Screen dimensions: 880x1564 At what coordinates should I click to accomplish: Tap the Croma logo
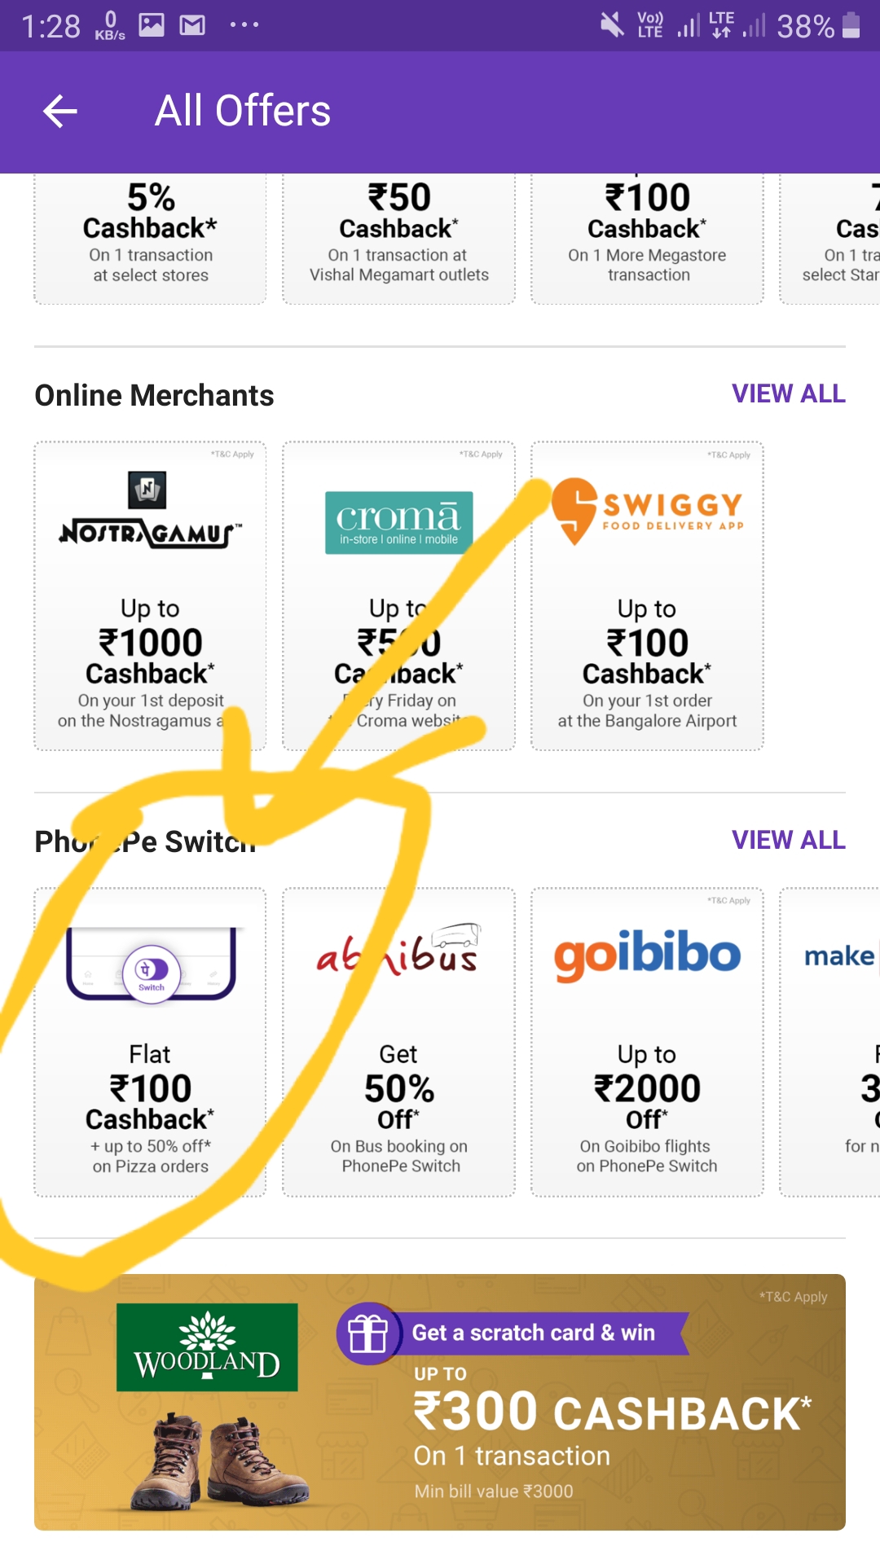tap(398, 522)
